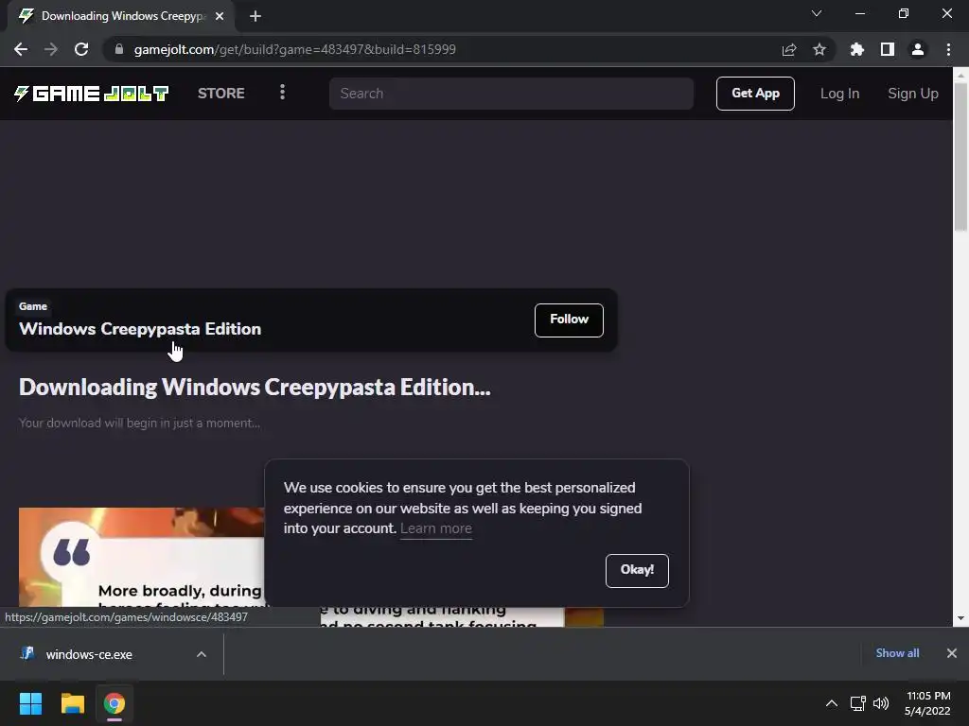Show all downloads
This screenshot has height=726, width=969.
pos(897,653)
